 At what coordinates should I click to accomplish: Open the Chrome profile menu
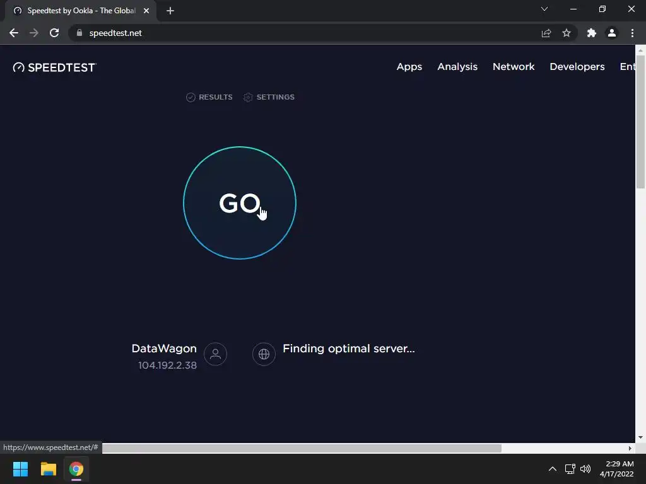point(612,33)
